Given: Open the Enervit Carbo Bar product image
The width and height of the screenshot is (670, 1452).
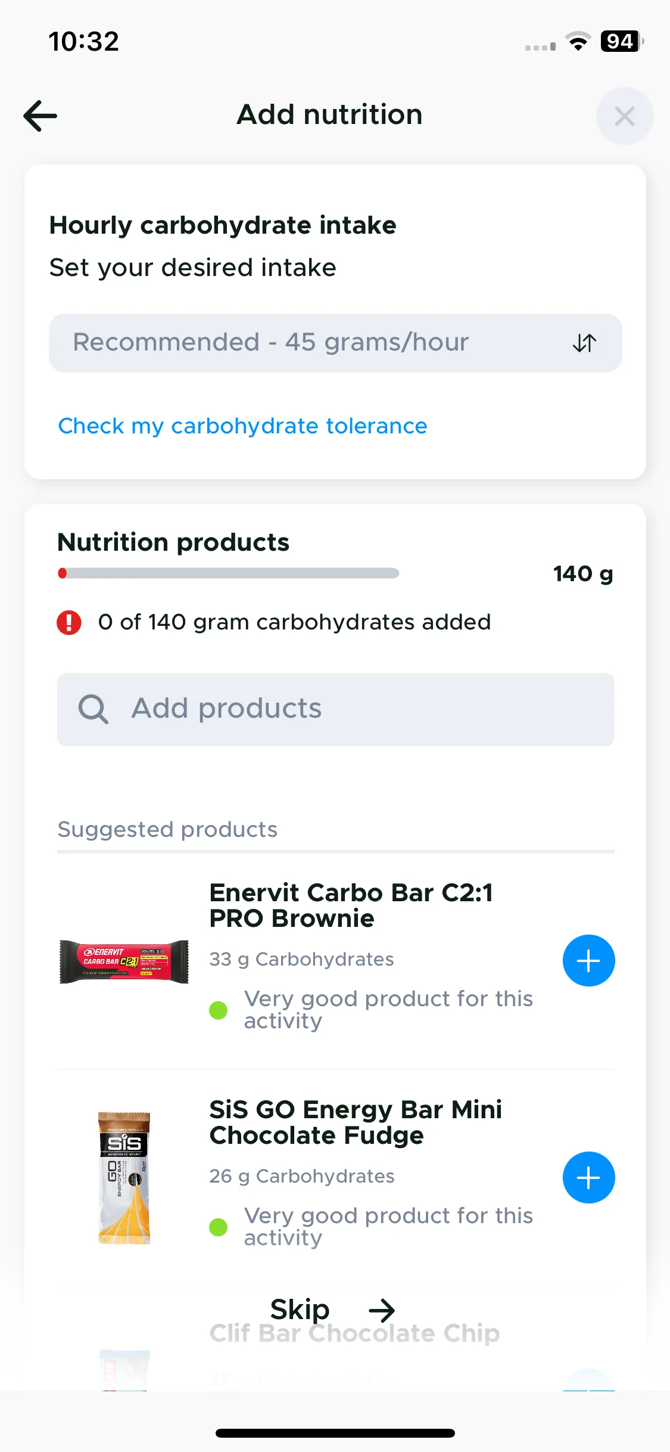Looking at the screenshot, I should point(124,961).
